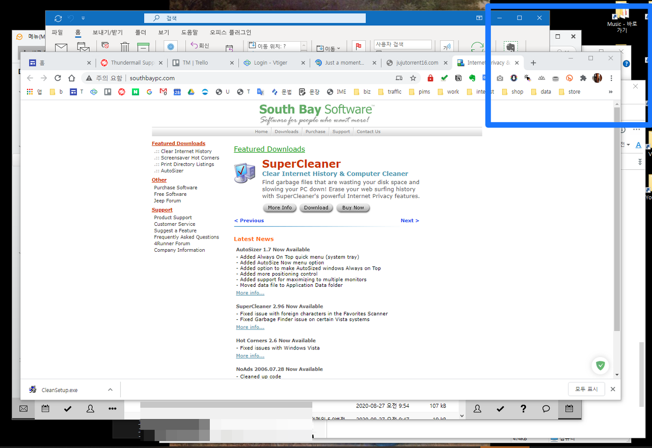
Task: Open the Outlook quick access toolbar dropdown
Action: [x=83, y=18]
